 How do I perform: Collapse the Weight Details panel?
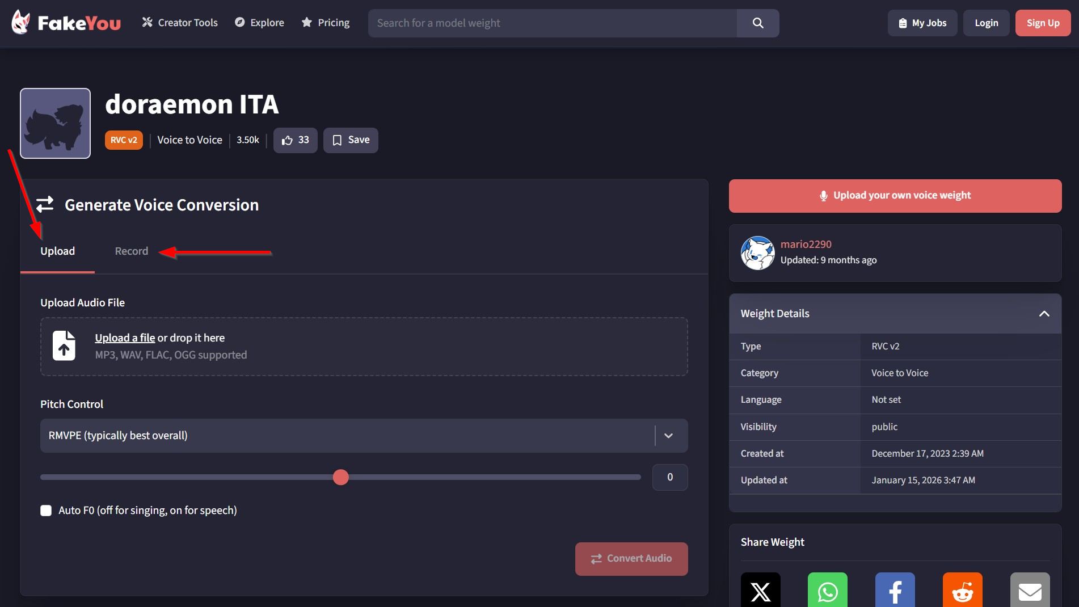[x=1044, y=314]
